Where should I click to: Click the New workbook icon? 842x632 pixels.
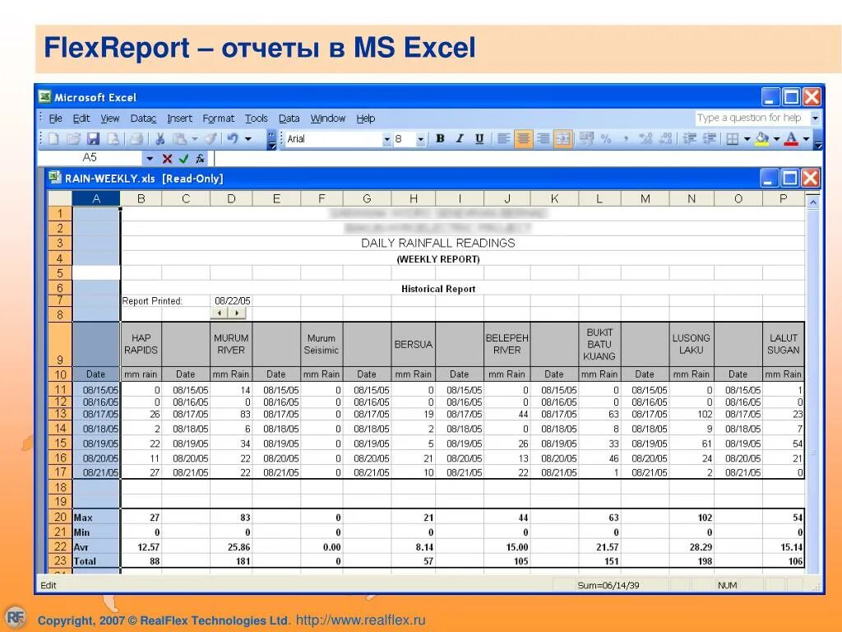53,138
